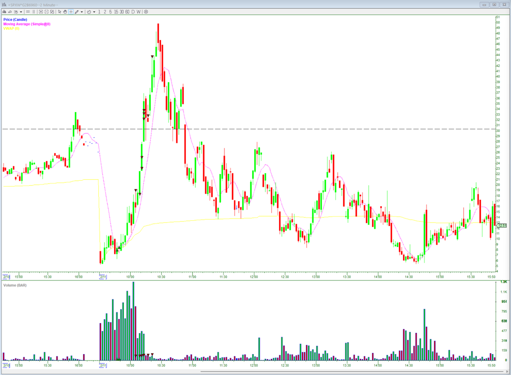Click the zoom in chart icon

[x=41, y=12]
